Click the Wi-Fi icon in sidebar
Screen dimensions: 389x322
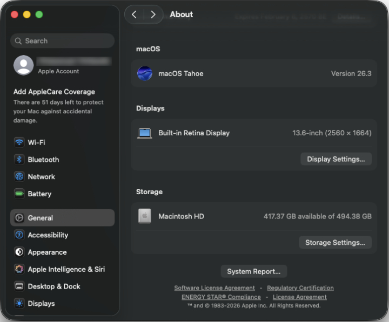[19, 142]
